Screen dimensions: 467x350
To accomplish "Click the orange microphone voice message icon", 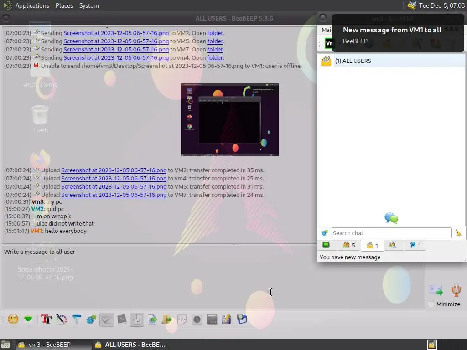I will pos(456,290).
